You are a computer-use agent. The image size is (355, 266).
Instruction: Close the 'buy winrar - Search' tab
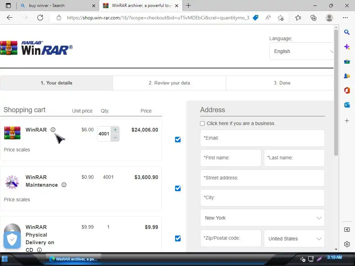tap(94, 6)
